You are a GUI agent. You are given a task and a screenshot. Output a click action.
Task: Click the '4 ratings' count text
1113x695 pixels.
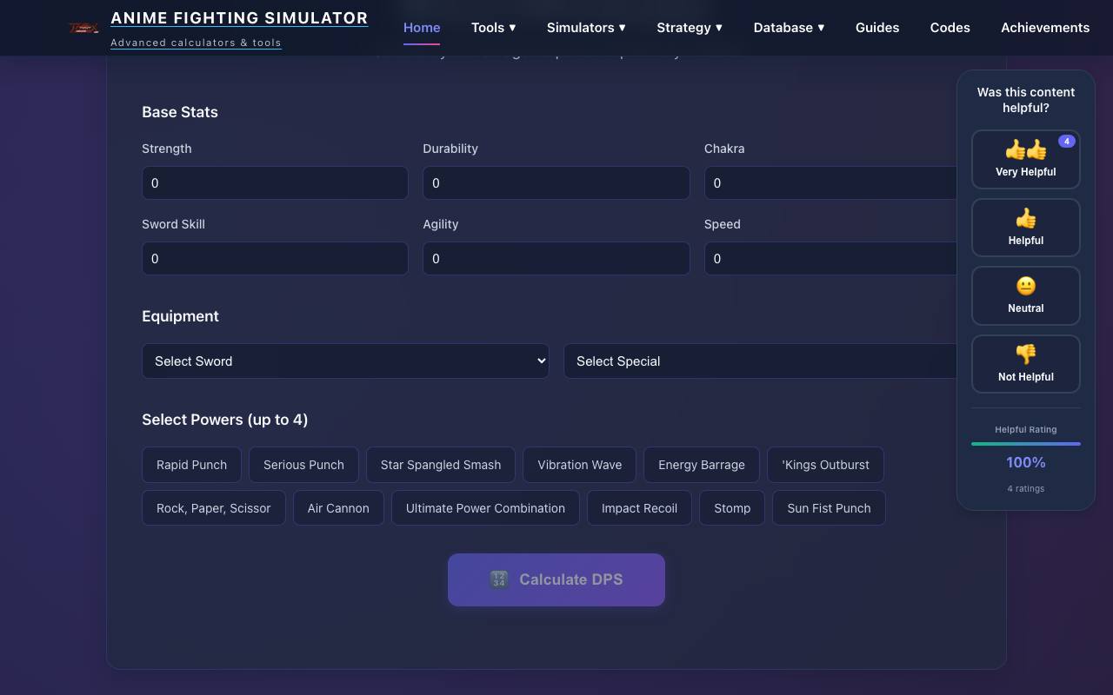[x=1026, y=488]
